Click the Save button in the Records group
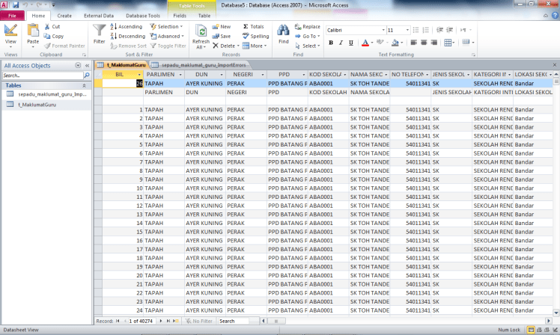Screen dimensions: 560x335 222,36
